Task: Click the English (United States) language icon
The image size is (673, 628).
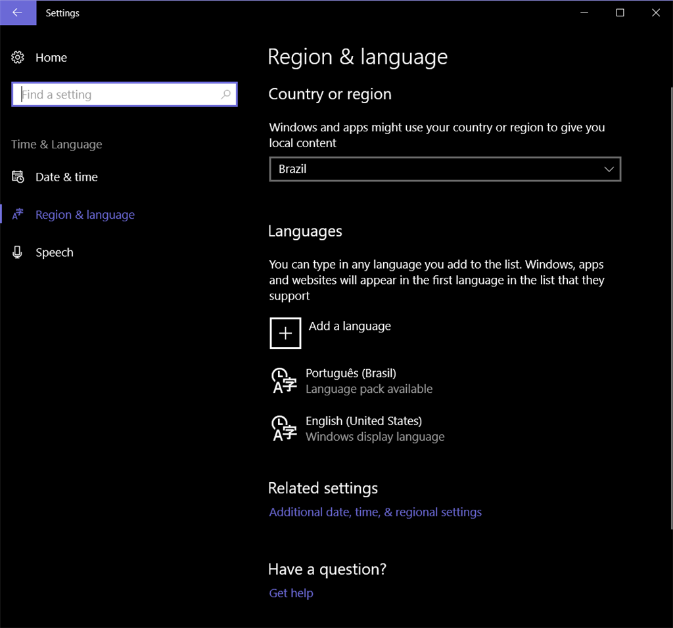Action: pyautogui.click(x=284, y=428)
